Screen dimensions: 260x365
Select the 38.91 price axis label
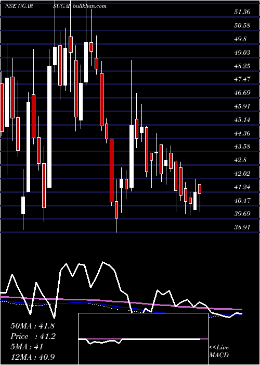242,227
